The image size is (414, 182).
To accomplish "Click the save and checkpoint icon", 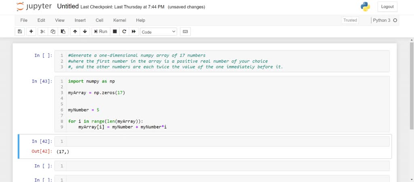I will tap(20, 32).
